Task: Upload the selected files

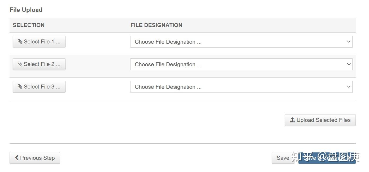Action: [x=320, y=120]
